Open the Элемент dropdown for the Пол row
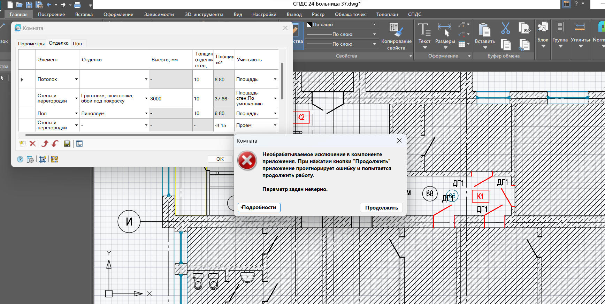Screen dimensions: 605x304 pos(76,113)
